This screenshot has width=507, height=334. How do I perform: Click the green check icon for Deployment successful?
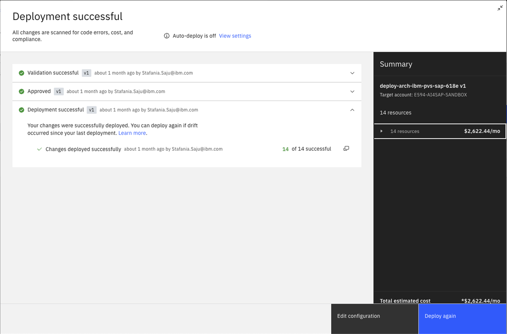coord(22,110)
